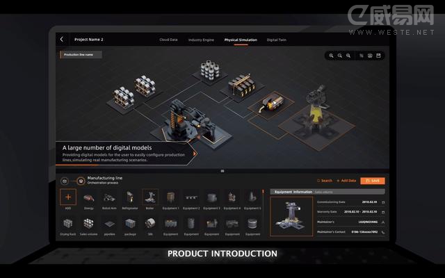Image resolution: width=445 pixels, height=278 pixels.
Task: Open the Industry Engine tab
Action: pos(201,40)
